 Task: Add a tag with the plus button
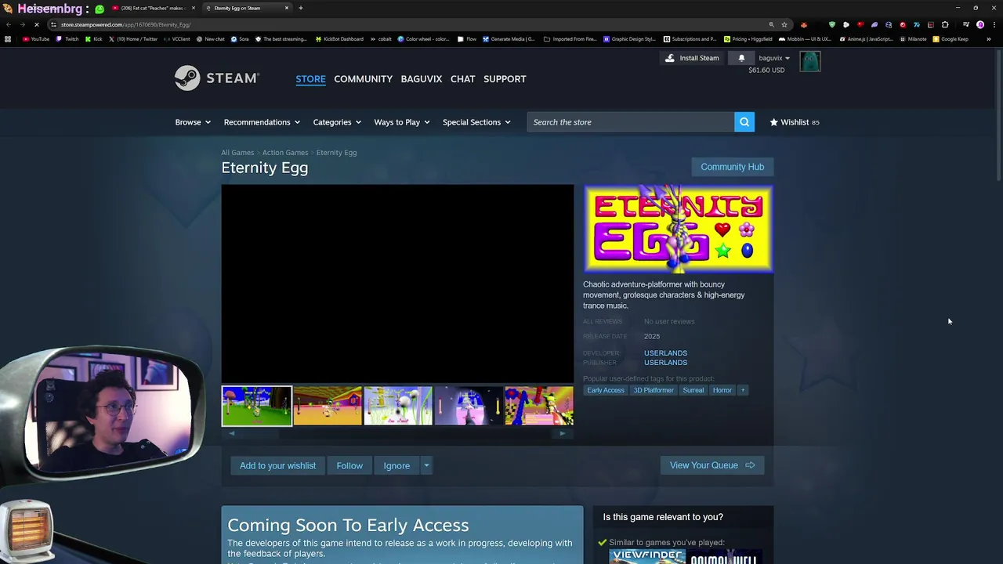[743, 390]
